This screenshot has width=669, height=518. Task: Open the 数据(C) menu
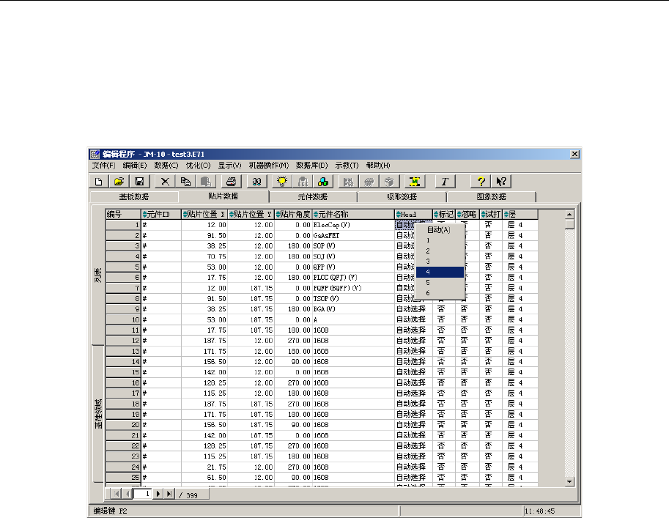166,165
